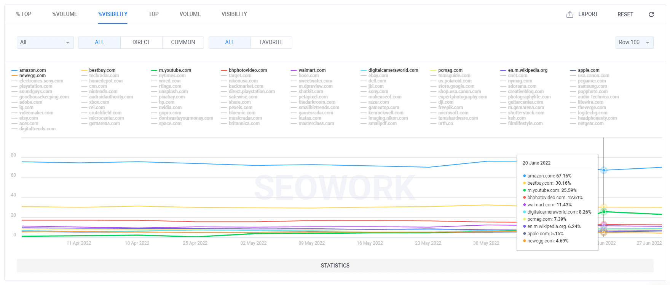Toggle amazon.com series in legend
This screenshot has height=285, width=670.
pyautogui.click(x=29, y=70)
